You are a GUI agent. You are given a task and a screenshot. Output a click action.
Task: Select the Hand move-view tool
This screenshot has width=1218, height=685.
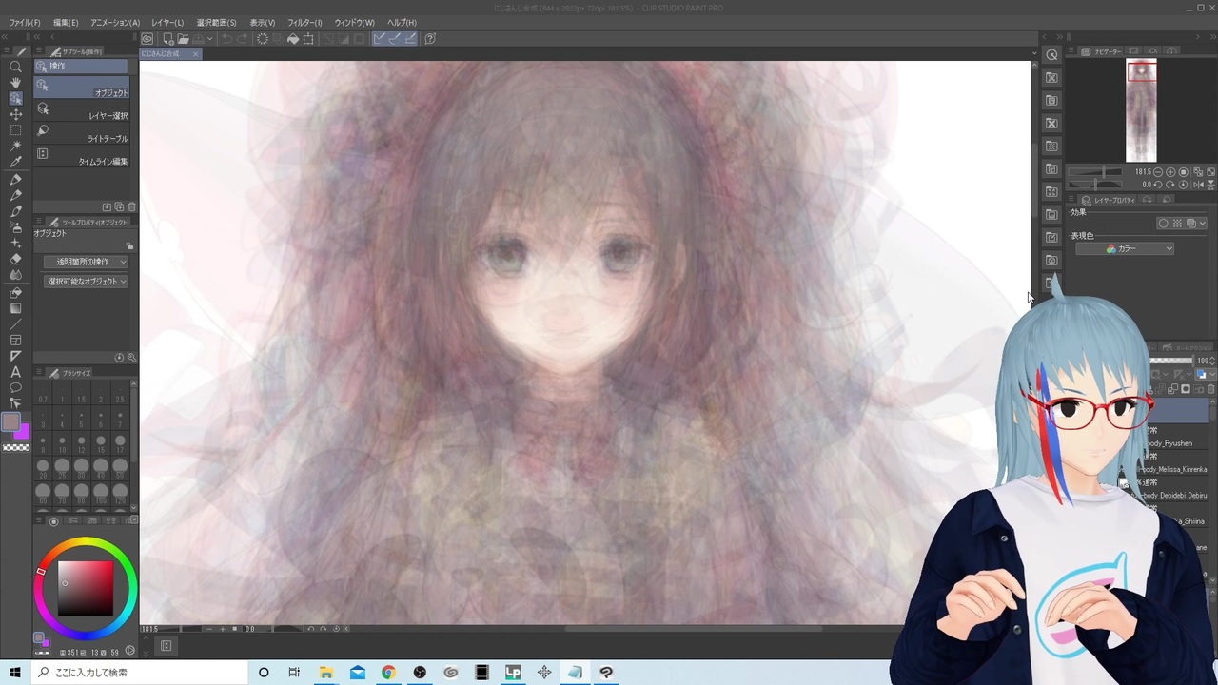pyautogui.click(x=16, y=83)
